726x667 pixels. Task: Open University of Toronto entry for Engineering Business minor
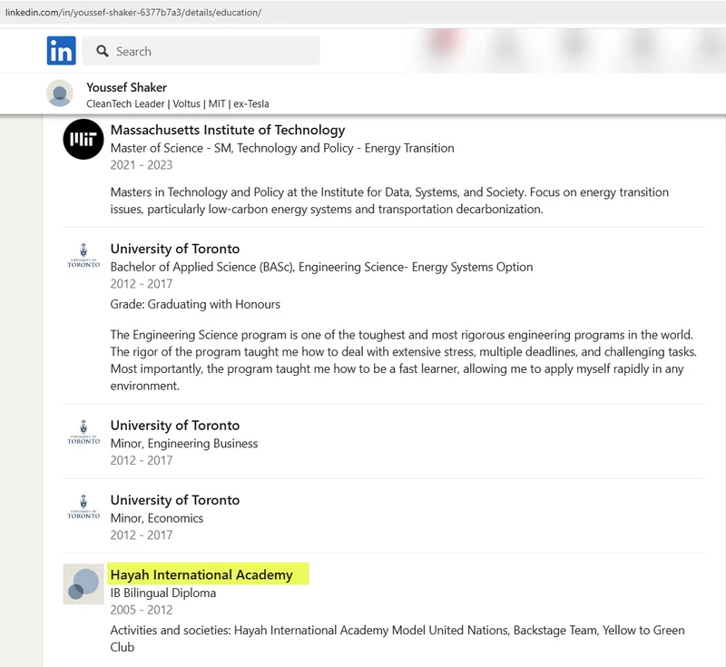[x=175, y=426]
